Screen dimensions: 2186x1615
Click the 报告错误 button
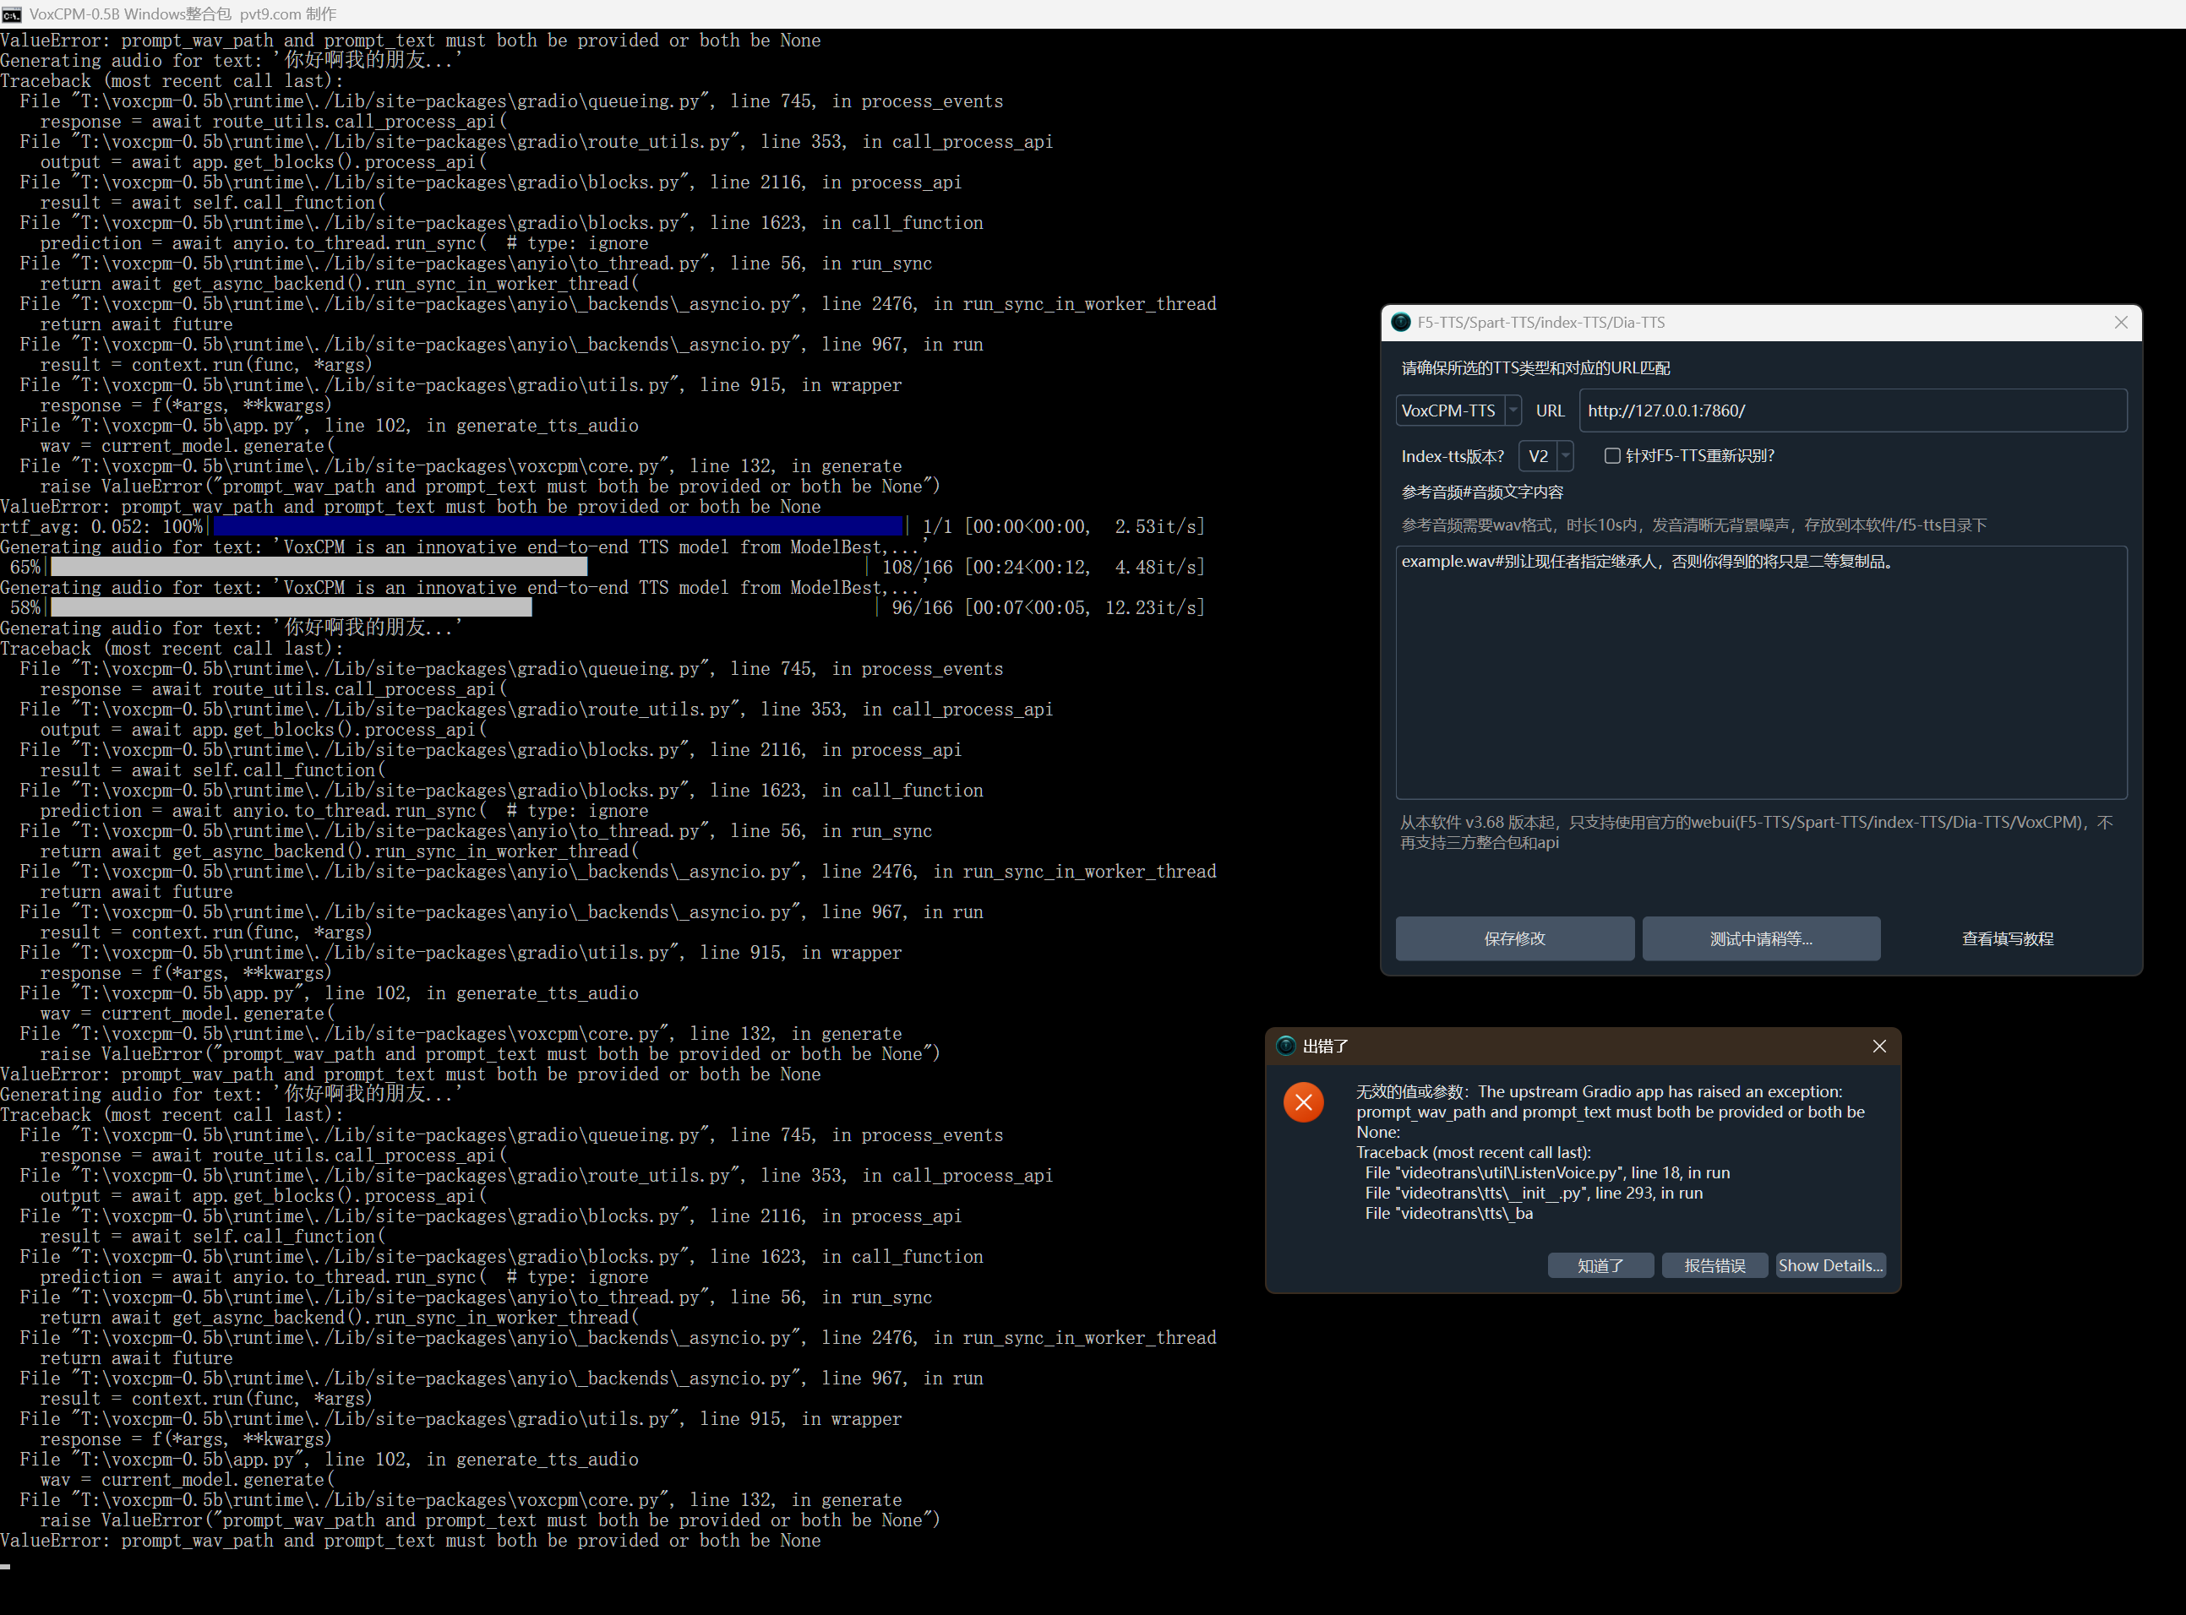point(1714,1265)
